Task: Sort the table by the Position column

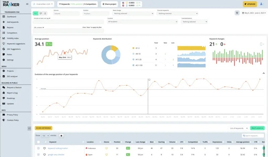Action: [117, 142]
